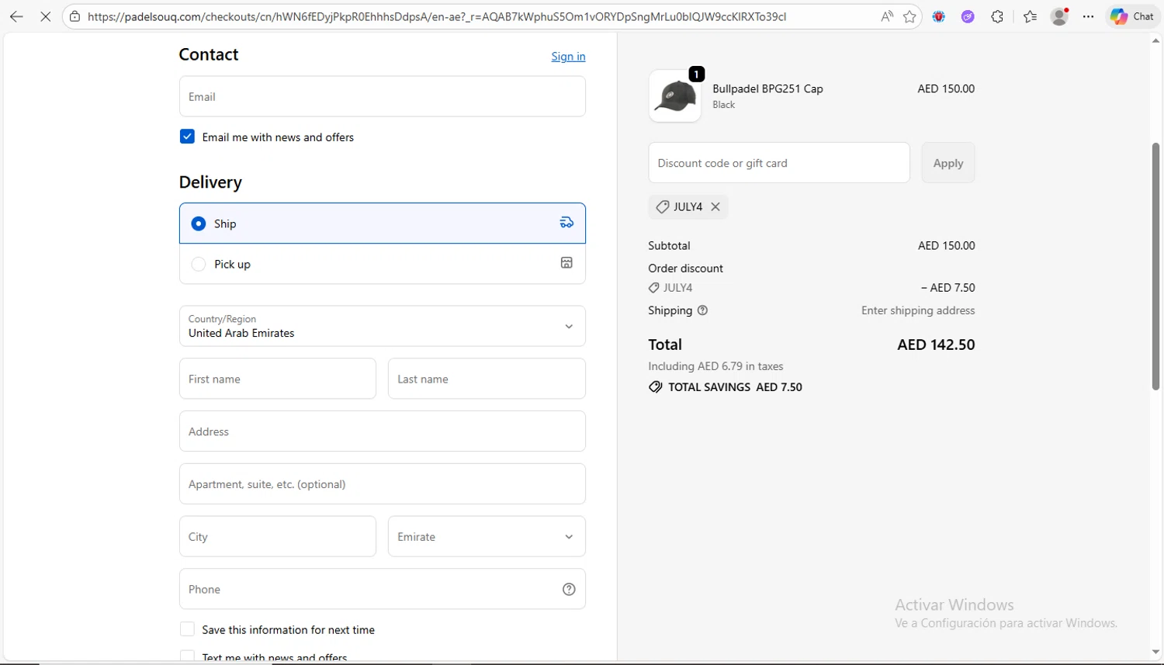Open the browser profile avatar
This screenshot has width=1164, height=665.
click(1059, 16)
